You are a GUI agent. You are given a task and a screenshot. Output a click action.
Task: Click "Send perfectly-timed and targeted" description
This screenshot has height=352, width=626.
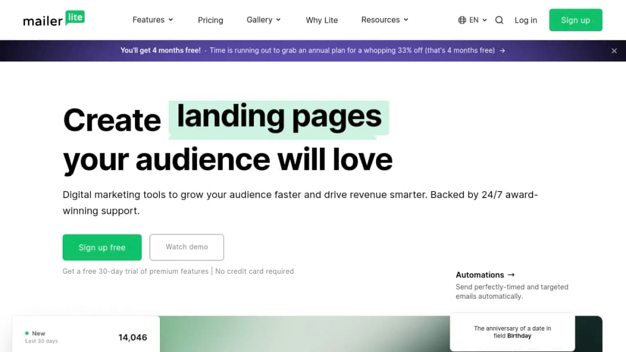[512, 291]
